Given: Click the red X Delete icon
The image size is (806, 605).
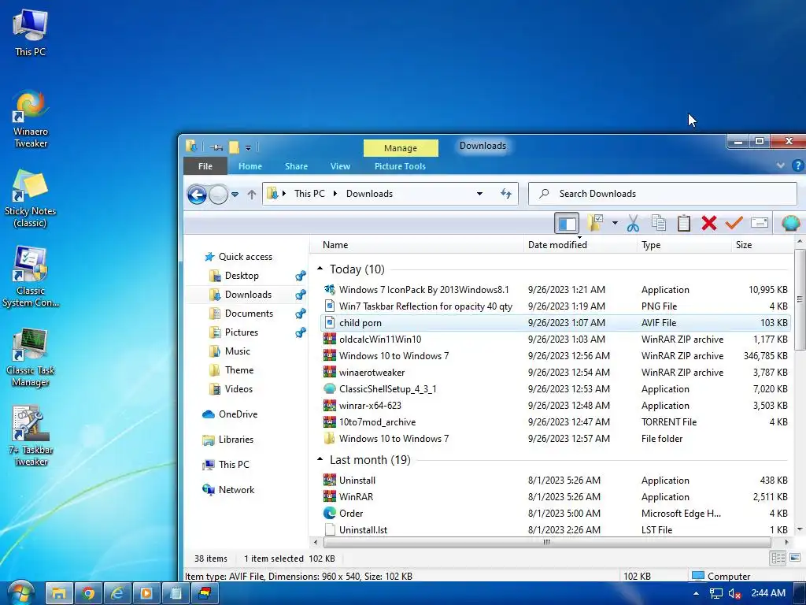Looking at the screenshot, I should [709, 223].
